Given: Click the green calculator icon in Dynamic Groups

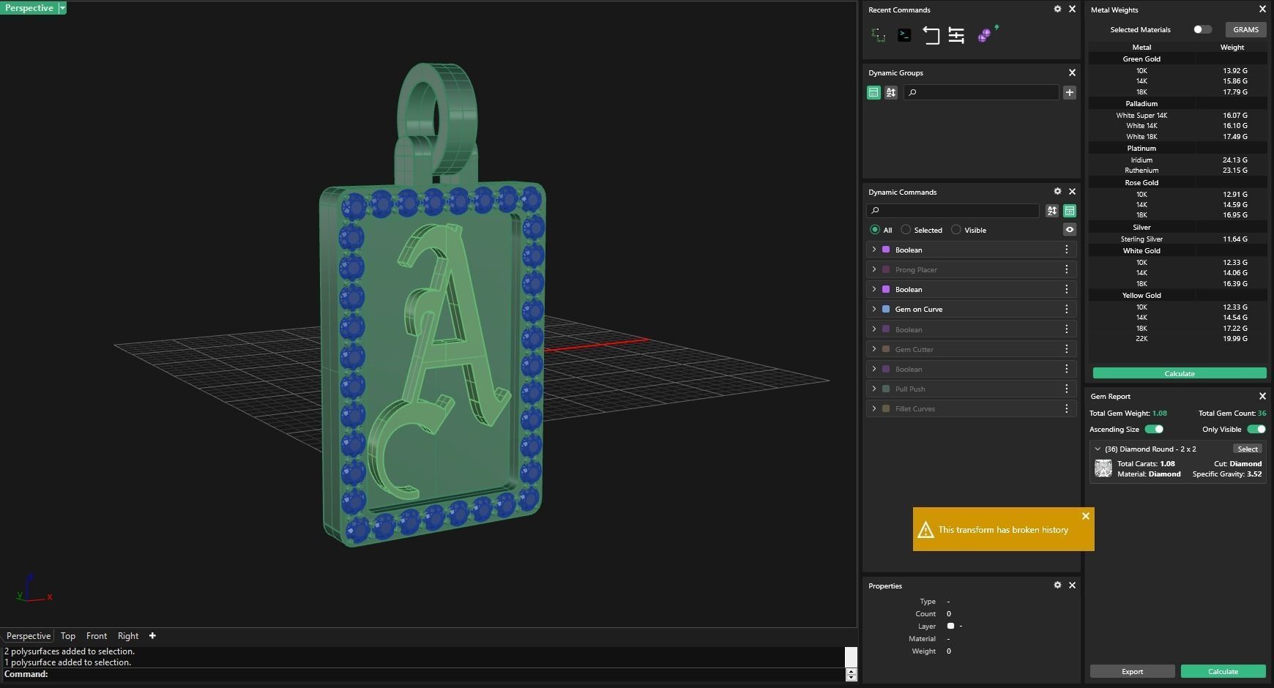Looking at the screenshot, I should pos(873,92).
